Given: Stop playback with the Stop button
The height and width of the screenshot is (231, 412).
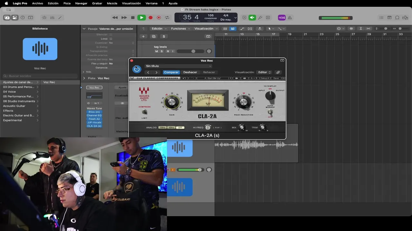Looking at the screenshot, I should [133, 18].
